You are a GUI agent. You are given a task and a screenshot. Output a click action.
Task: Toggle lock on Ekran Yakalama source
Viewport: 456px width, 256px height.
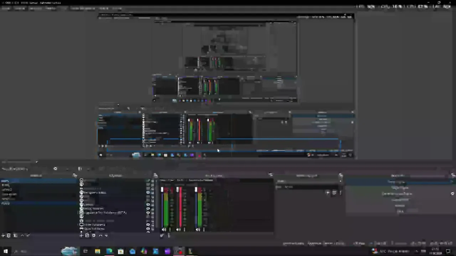tap(153, 225)
